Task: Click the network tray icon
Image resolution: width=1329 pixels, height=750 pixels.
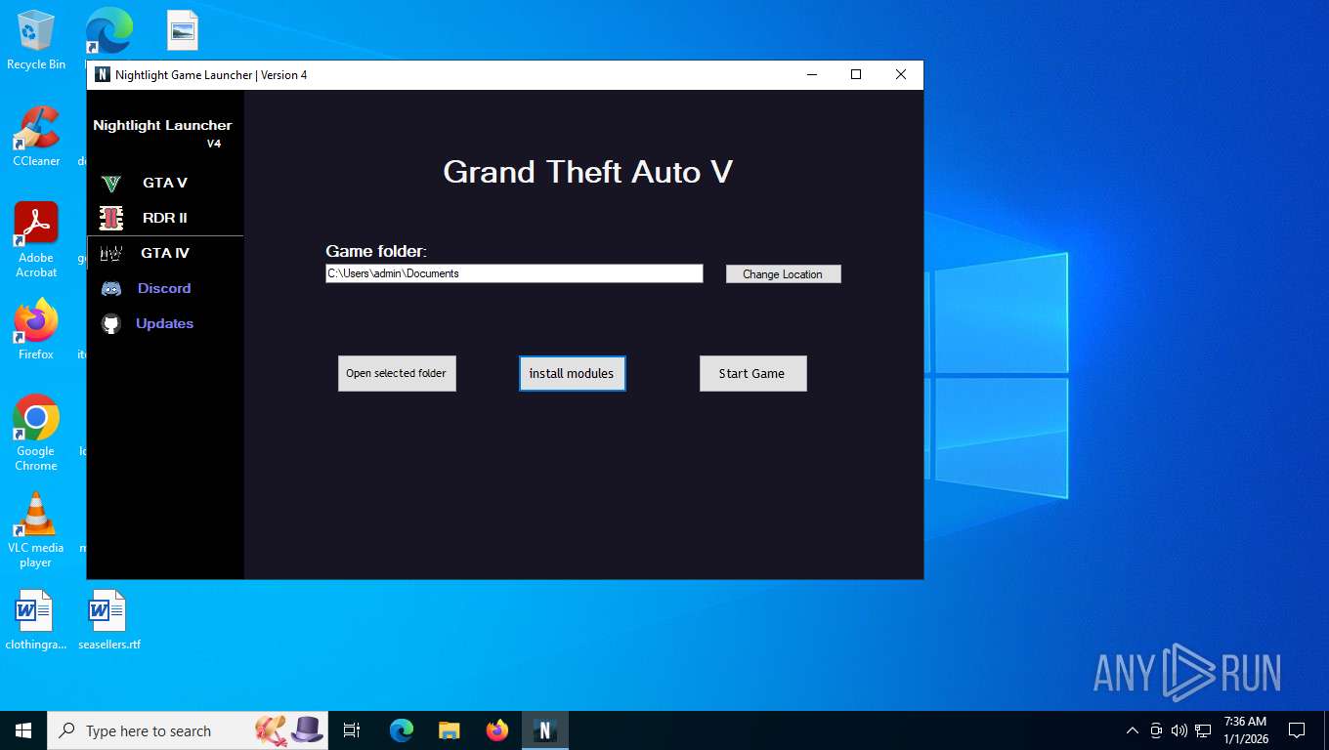Action: point(1203,730)
